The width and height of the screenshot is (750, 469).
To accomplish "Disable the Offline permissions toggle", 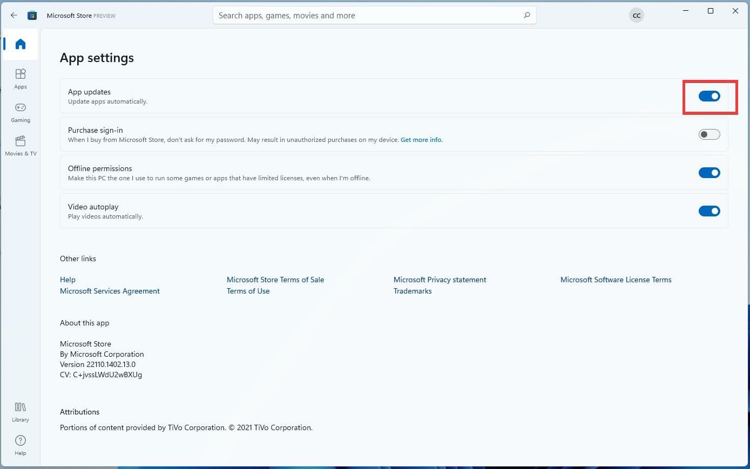I will [x=709, y=173].
